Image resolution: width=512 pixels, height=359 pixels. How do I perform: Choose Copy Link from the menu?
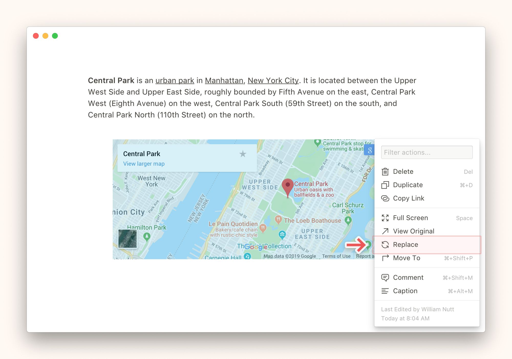[x=427, y=198]
